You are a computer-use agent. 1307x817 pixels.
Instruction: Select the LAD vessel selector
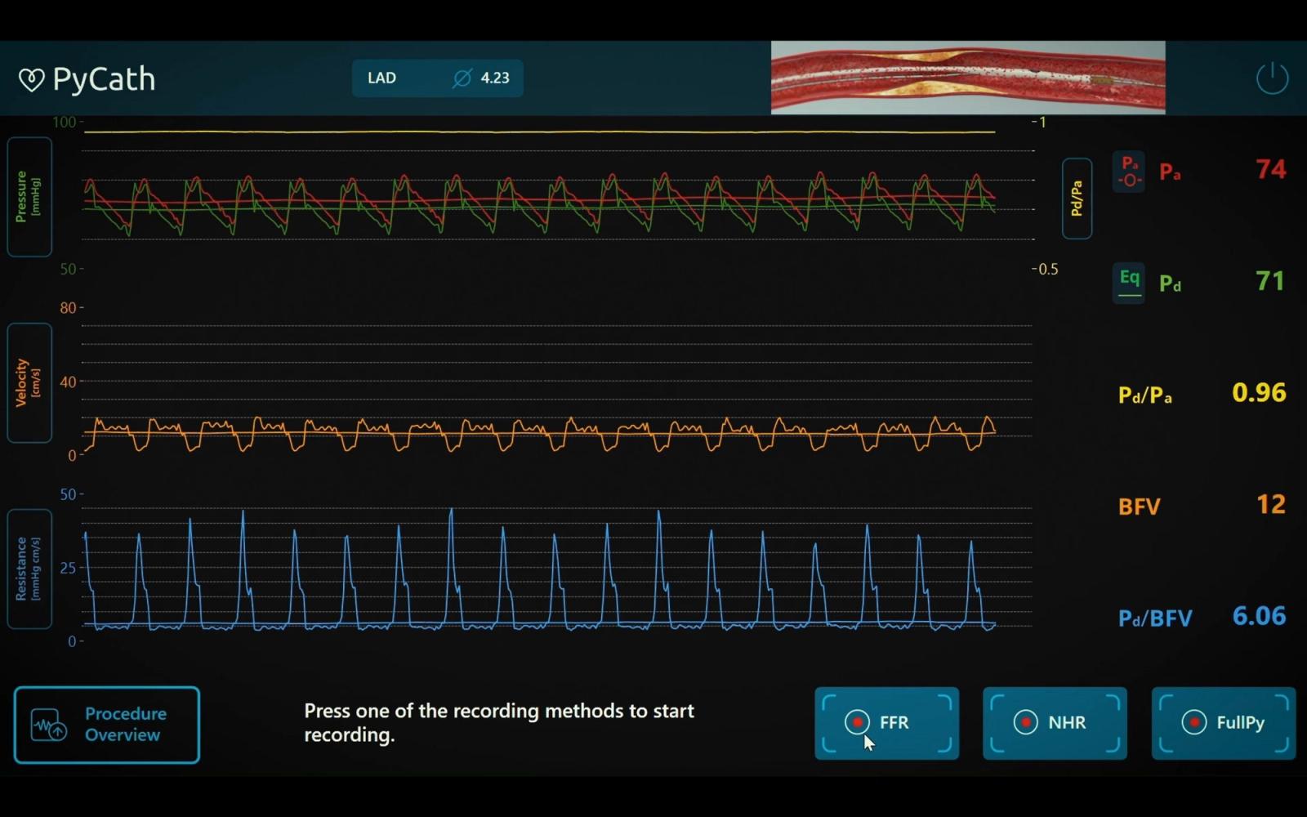pos(438,78)
